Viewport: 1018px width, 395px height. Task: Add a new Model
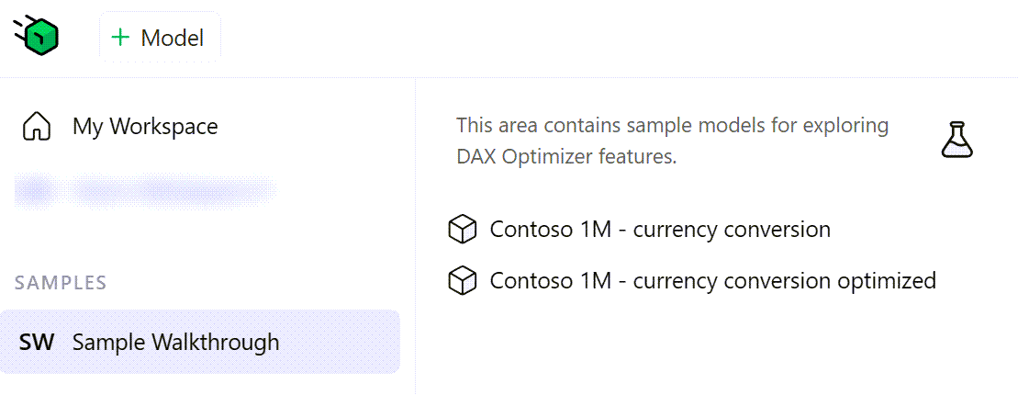(160, 38)
